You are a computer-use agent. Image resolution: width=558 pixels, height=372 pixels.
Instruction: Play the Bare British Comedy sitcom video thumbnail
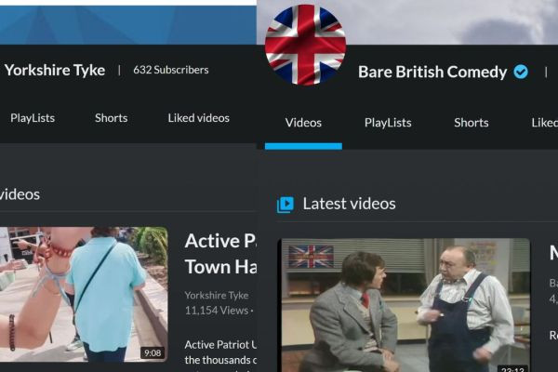pos(404,305)
